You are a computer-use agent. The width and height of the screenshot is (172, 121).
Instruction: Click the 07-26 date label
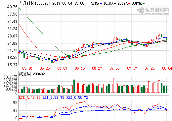[x=150, y=68]
